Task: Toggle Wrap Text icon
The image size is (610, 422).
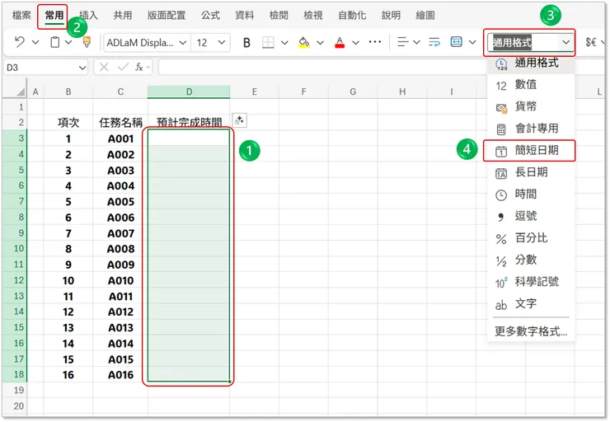Action: coord(434,42)
